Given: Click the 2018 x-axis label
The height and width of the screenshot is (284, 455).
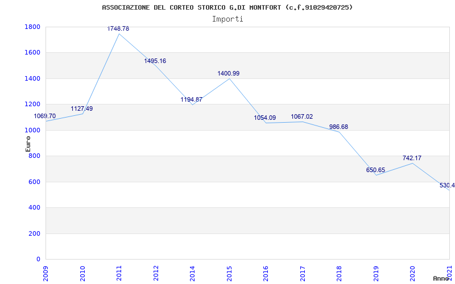Looking at the screenshot, I should (340, 273).
